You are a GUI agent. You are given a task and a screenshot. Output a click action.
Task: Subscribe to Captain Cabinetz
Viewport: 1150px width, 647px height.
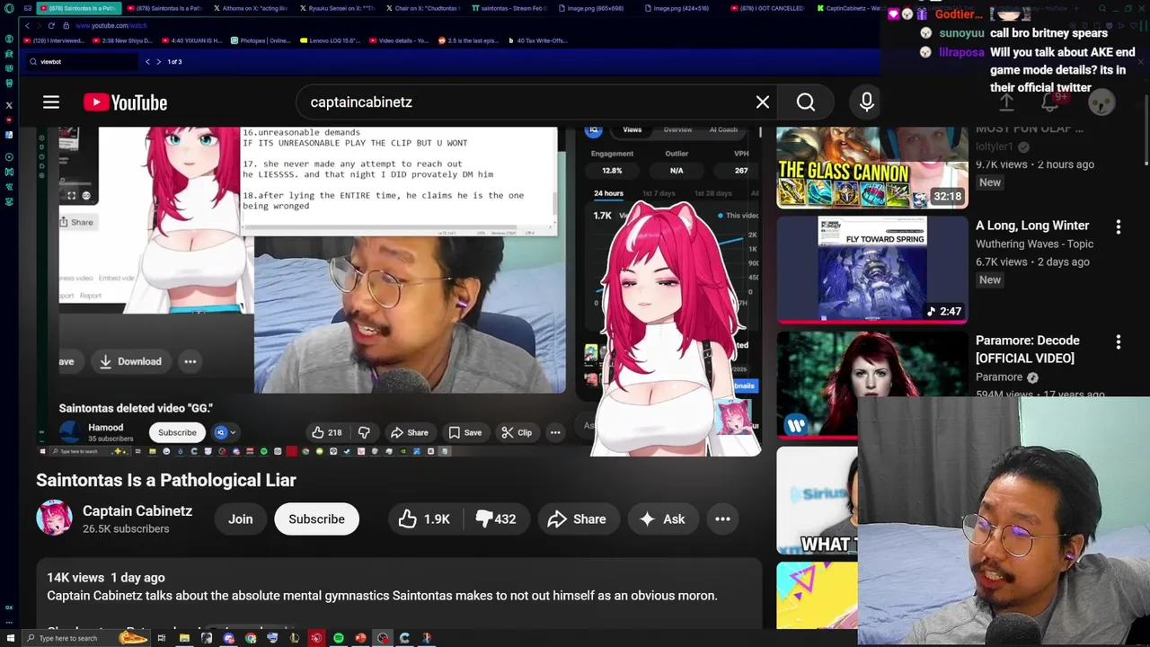click(316, 518)
